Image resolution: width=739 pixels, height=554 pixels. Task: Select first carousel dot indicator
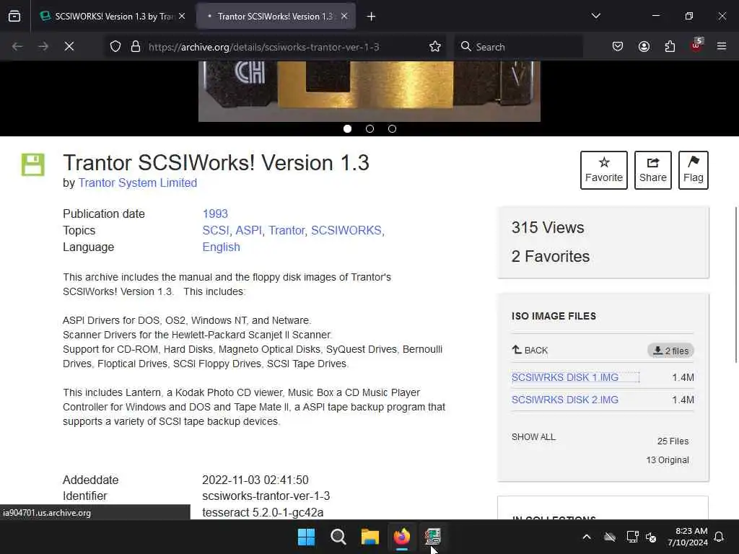347,128
